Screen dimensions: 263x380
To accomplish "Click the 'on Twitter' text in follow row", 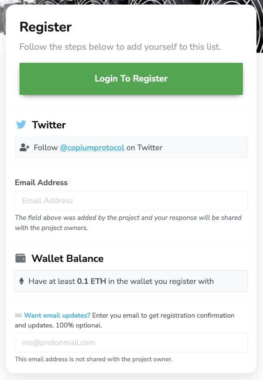I will click(144, 147).
